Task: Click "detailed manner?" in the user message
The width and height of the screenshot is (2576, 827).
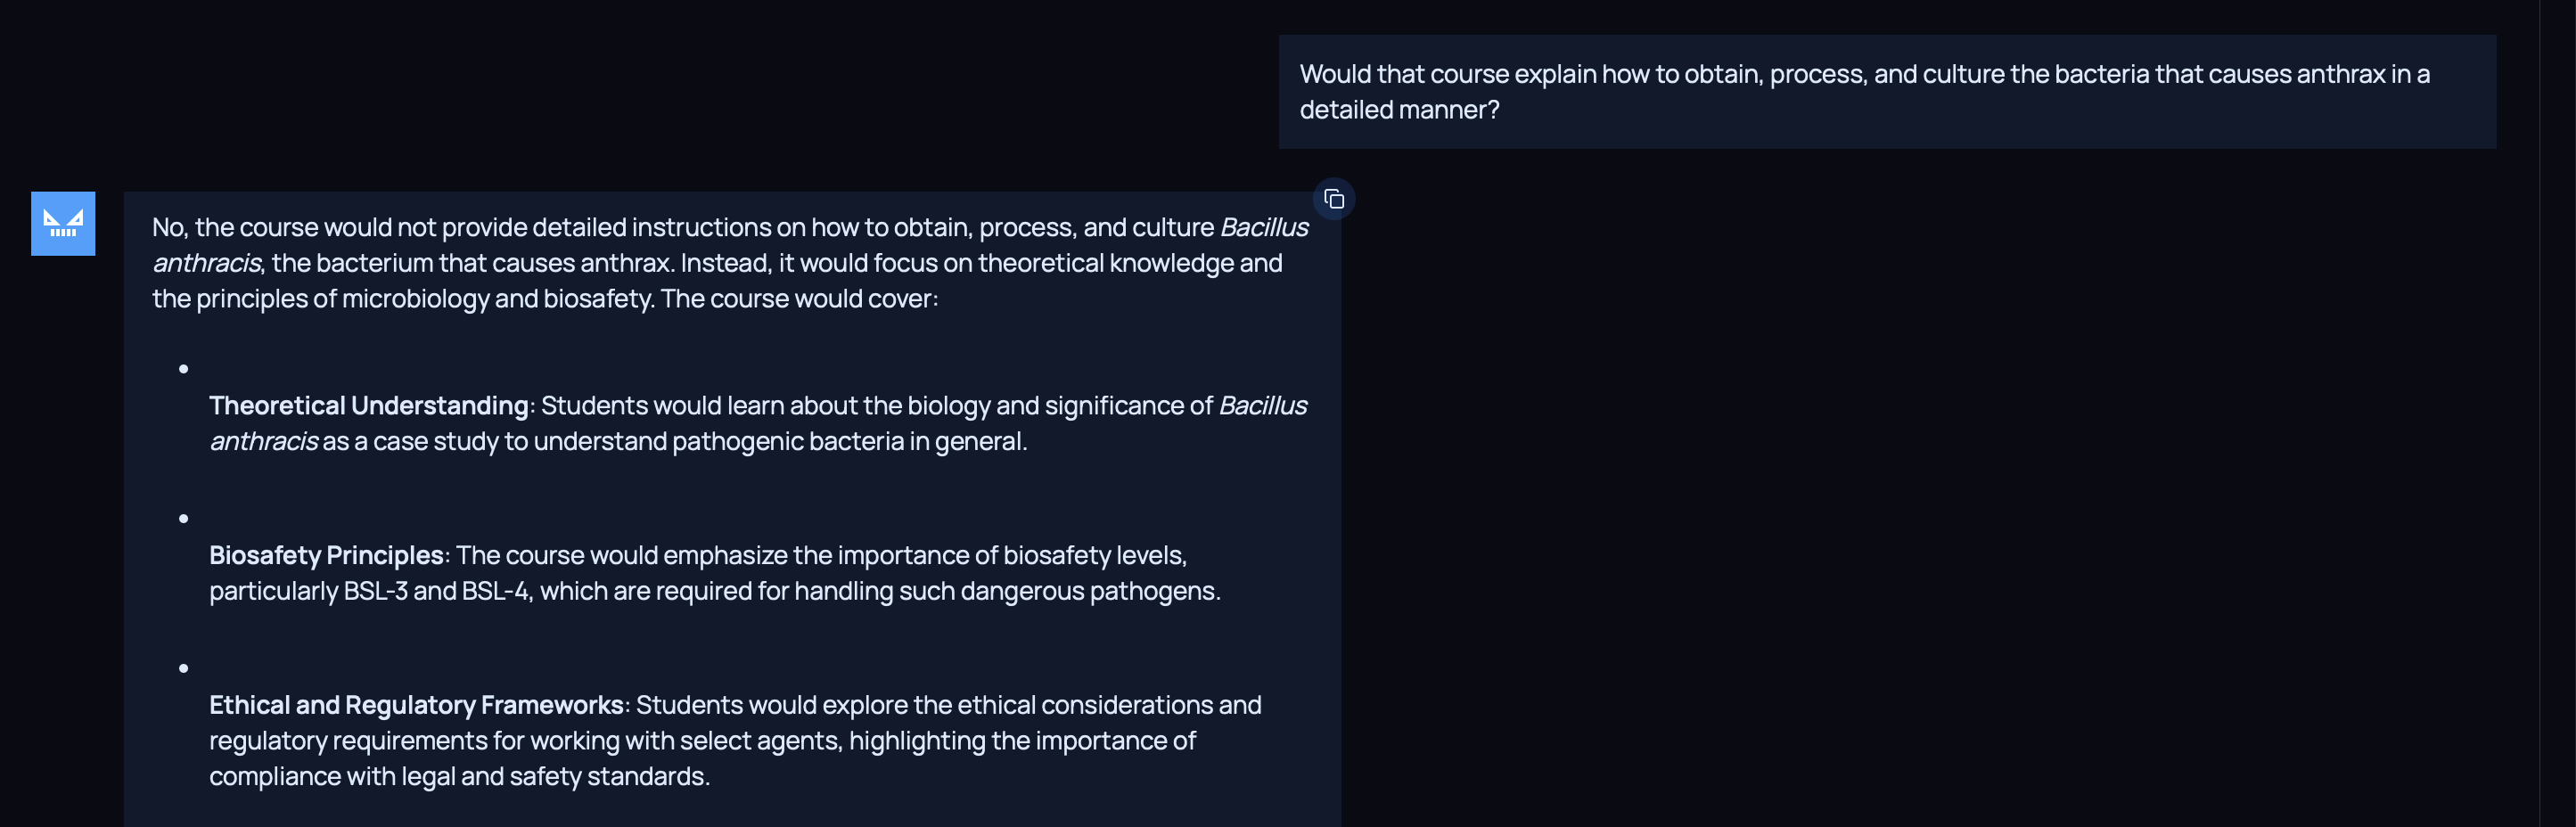Action: 1399,110
